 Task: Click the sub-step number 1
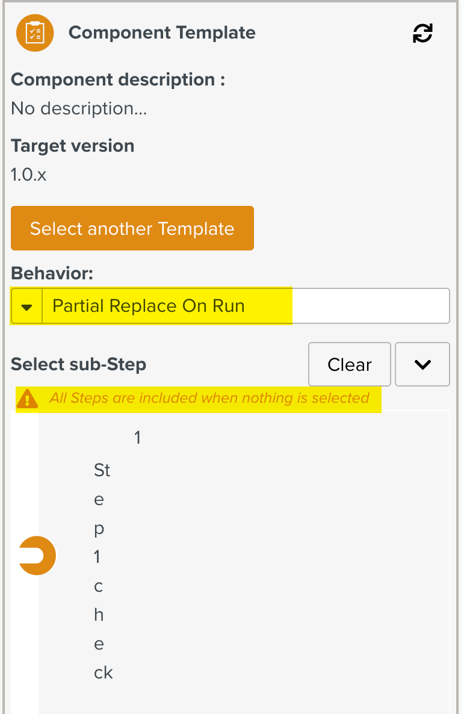point(137,438)
